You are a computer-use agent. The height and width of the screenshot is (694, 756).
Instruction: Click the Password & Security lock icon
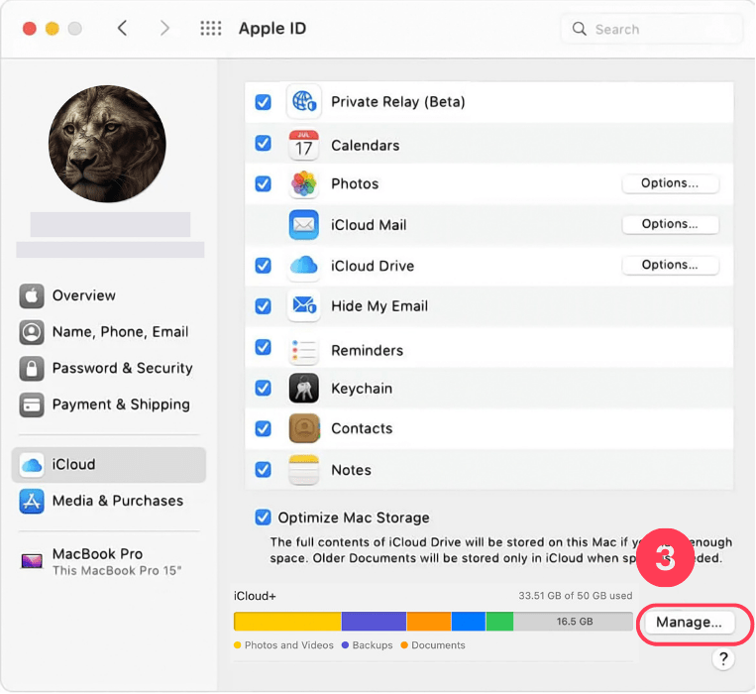point(32,368)
